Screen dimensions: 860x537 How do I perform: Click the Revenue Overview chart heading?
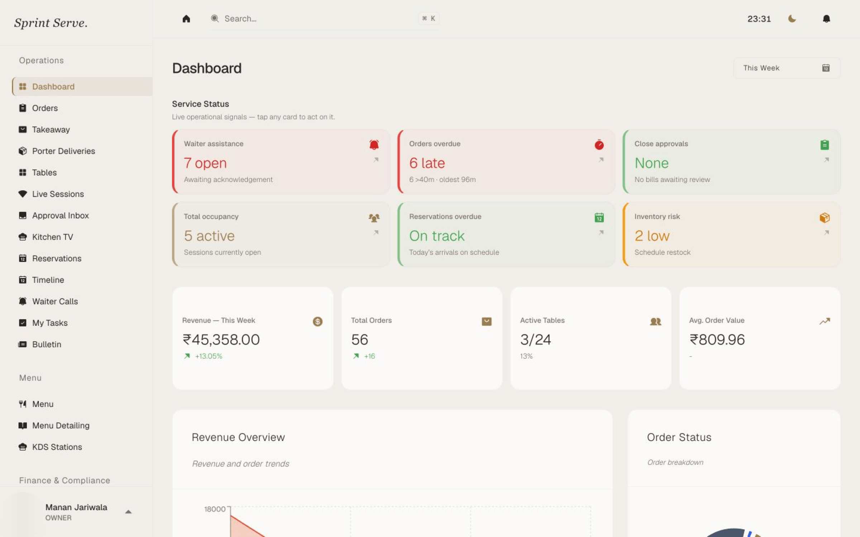coord(238,437)
